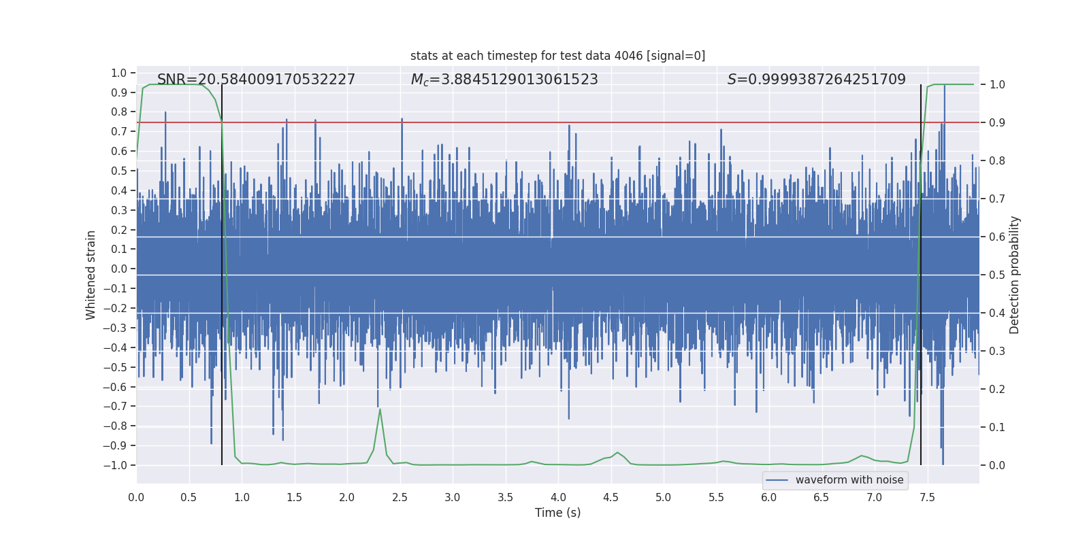Click the 0.5 tick on right probability axis
1089x544 pixels.
pos(997,275)
